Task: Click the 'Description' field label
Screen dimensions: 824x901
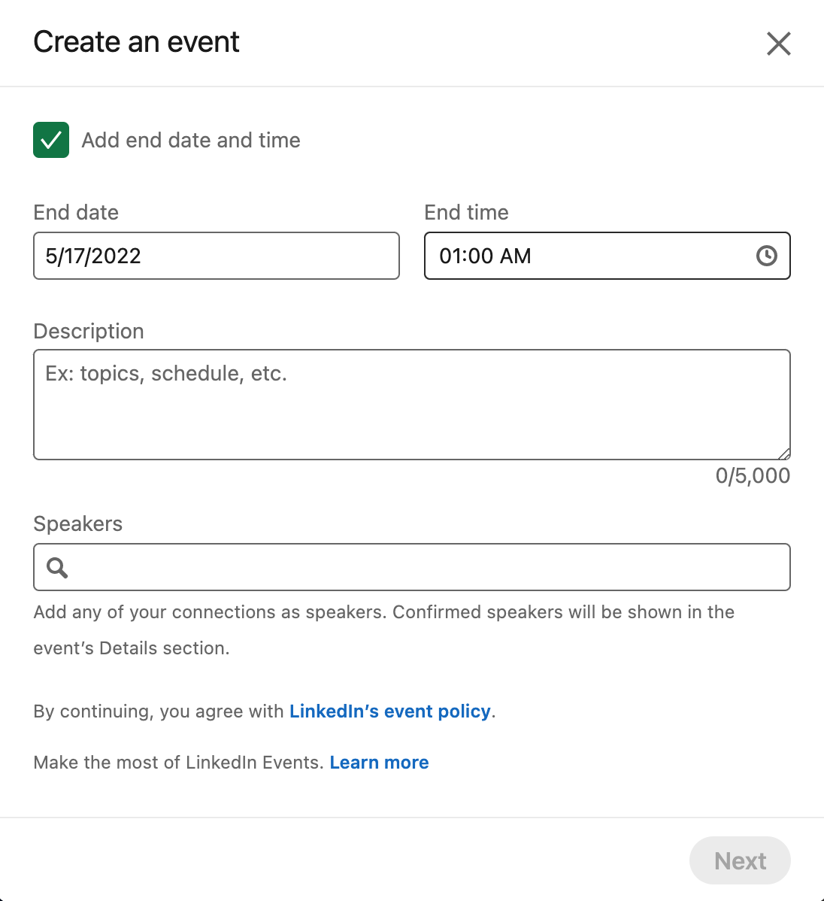Action: [89, 332]
